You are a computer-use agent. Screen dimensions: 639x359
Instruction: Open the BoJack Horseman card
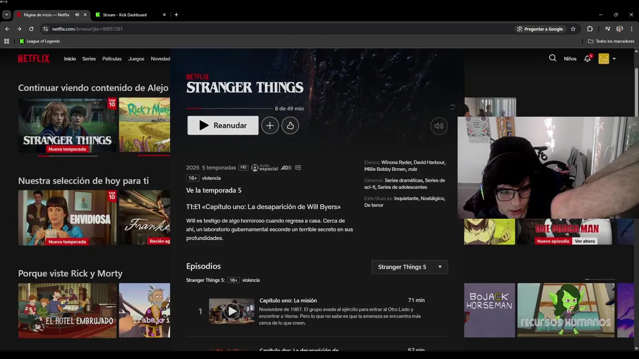pos(490,310)
